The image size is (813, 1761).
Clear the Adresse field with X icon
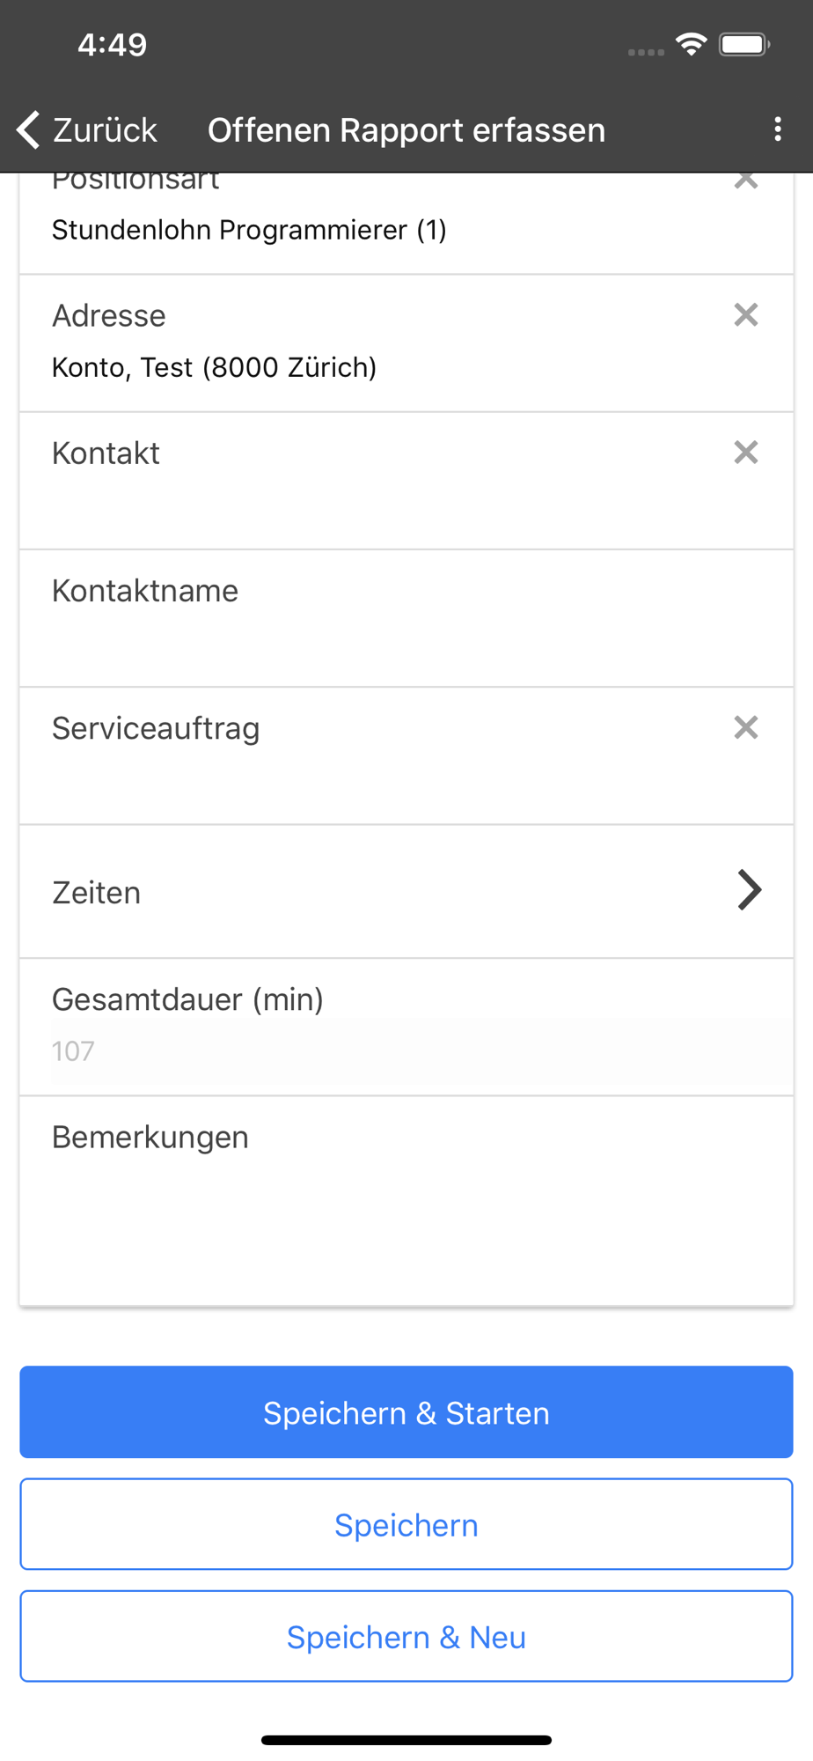pyautogui.click(x=745, y=314)
